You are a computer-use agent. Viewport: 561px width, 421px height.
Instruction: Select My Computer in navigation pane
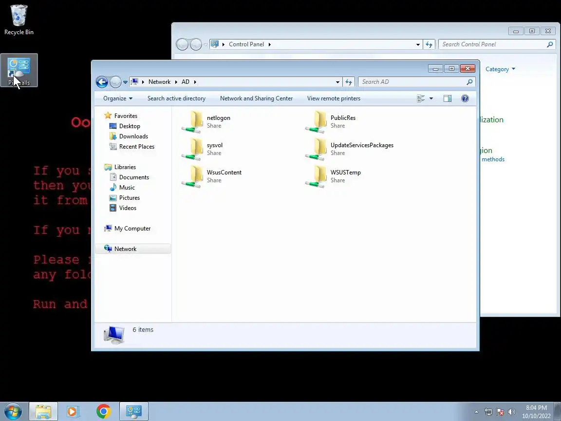click(x=132, y=229)
